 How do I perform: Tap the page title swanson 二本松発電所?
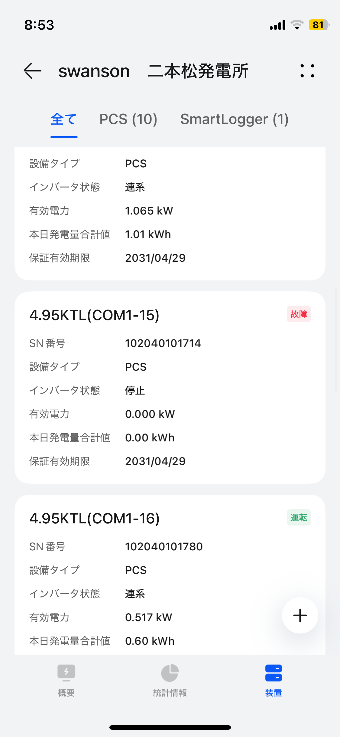click(153, 71)
